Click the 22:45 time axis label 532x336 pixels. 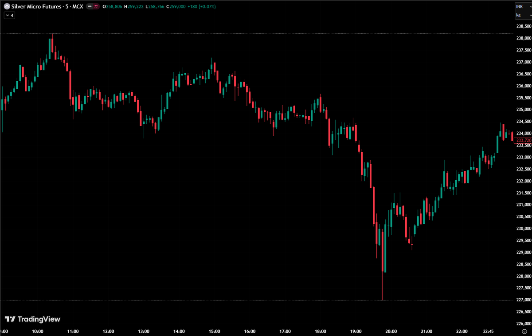pyautogui.click(x=489, y=331)
